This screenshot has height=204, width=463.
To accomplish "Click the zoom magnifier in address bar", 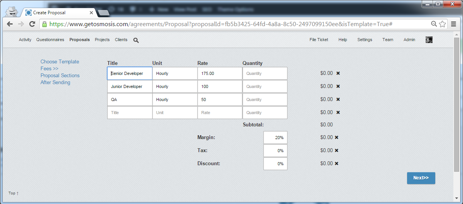I will [x=434, y=24].
